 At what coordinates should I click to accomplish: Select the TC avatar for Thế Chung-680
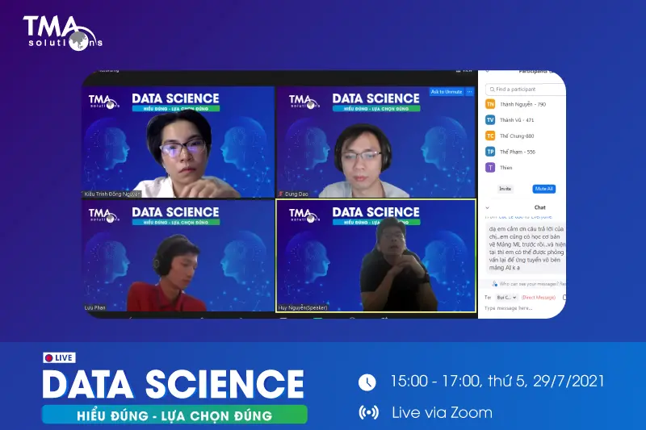[x=490, y=136]
